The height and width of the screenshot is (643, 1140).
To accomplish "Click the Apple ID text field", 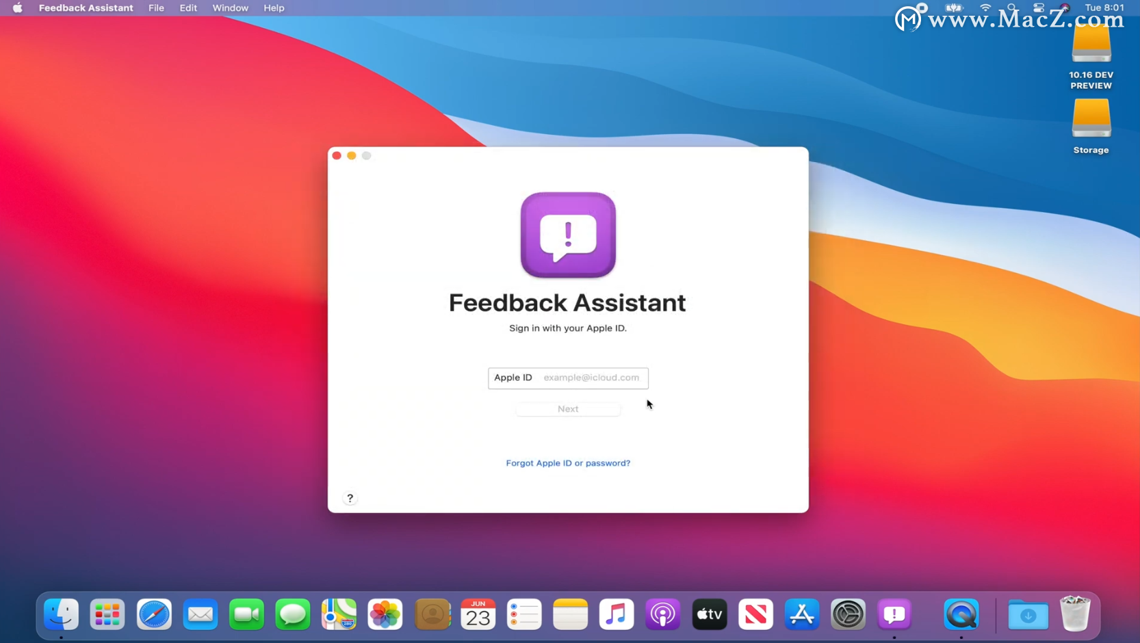I will (x=568, y=378).
